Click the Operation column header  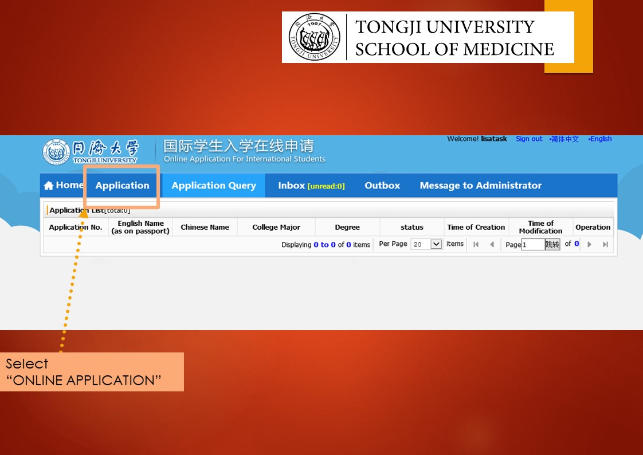click(x=593, y=227)
